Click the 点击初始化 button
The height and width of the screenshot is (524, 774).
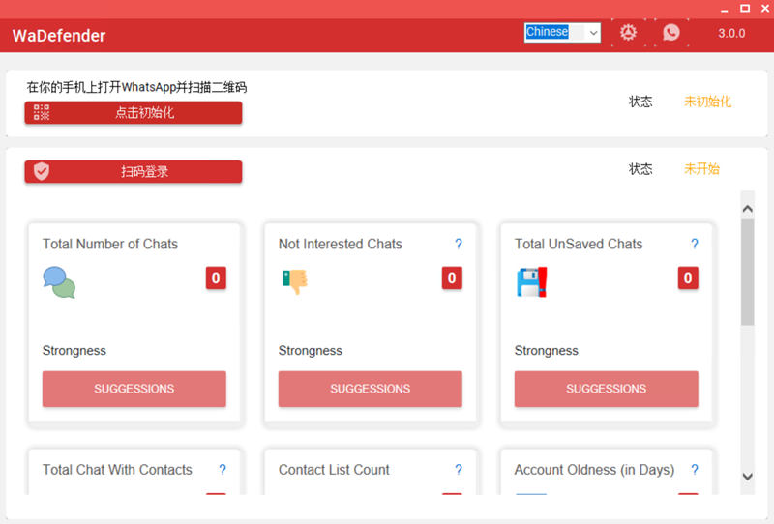(134, 112)
